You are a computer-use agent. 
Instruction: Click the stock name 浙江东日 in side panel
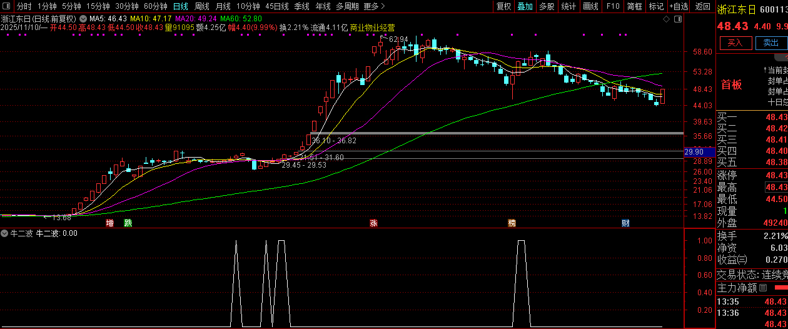click(736, 9)
